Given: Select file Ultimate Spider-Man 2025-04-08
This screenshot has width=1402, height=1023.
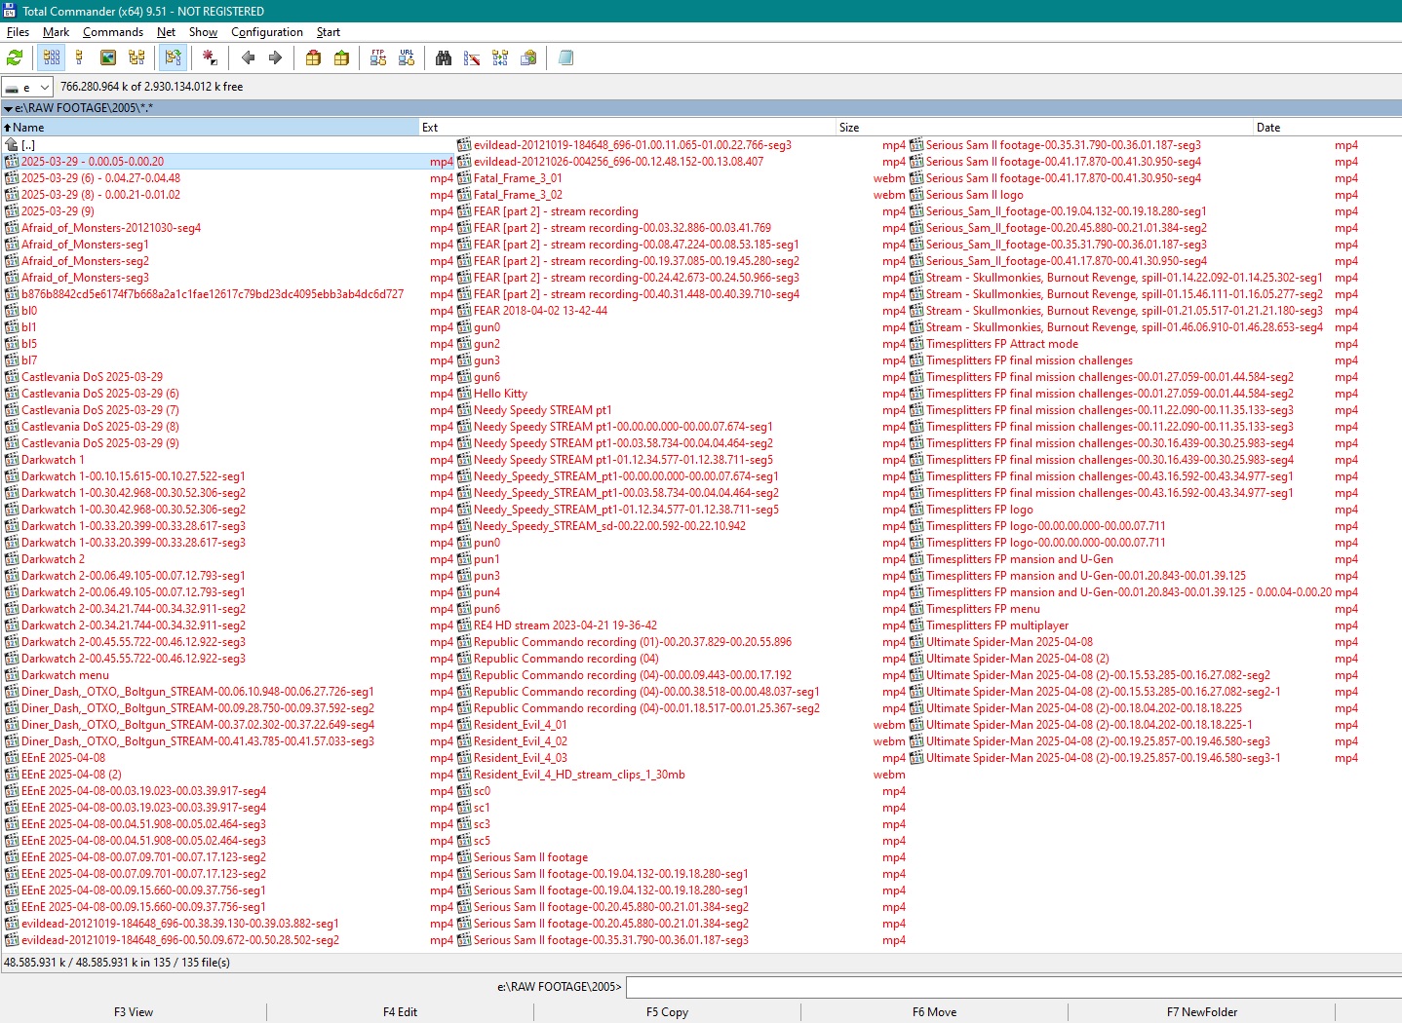Looking at the screenshot, I should 1009,642.
